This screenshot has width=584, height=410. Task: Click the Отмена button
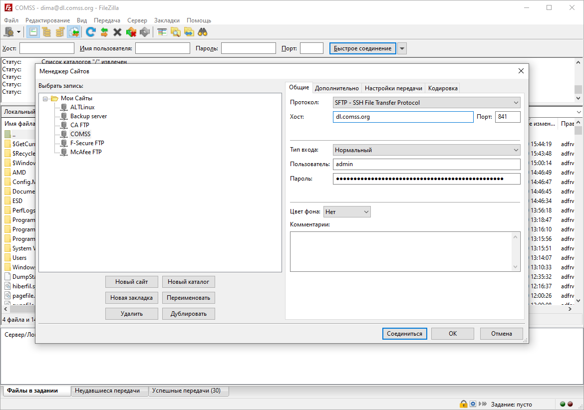tap(501, 334)
